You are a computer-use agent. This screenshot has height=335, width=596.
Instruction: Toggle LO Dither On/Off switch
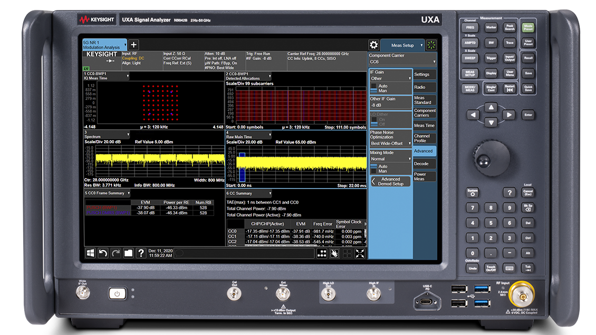pos(374,122)
